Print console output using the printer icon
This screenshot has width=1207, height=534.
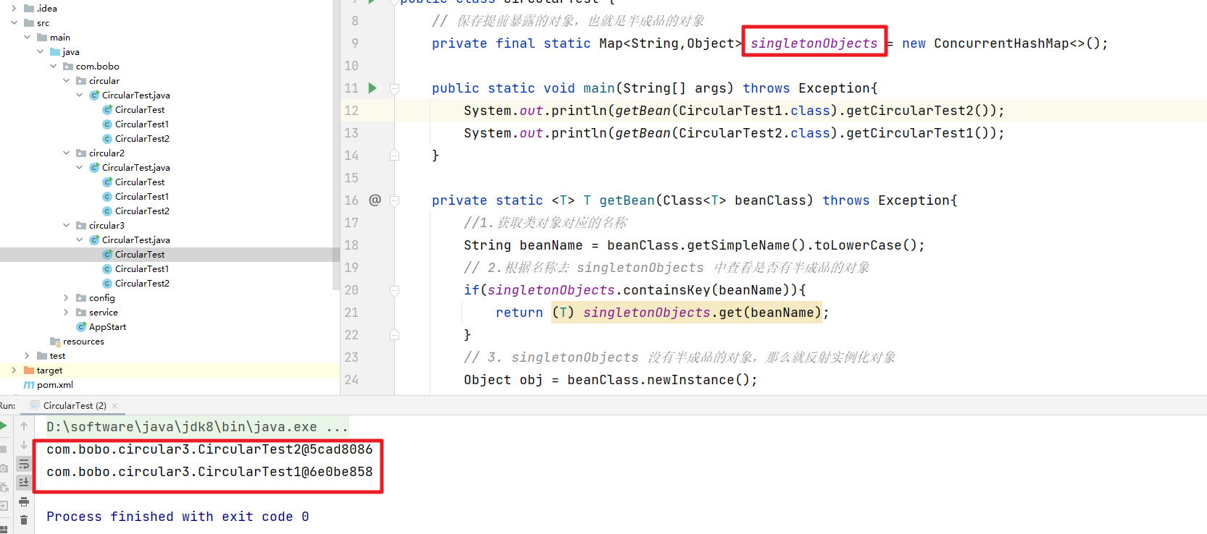point(24,501)
